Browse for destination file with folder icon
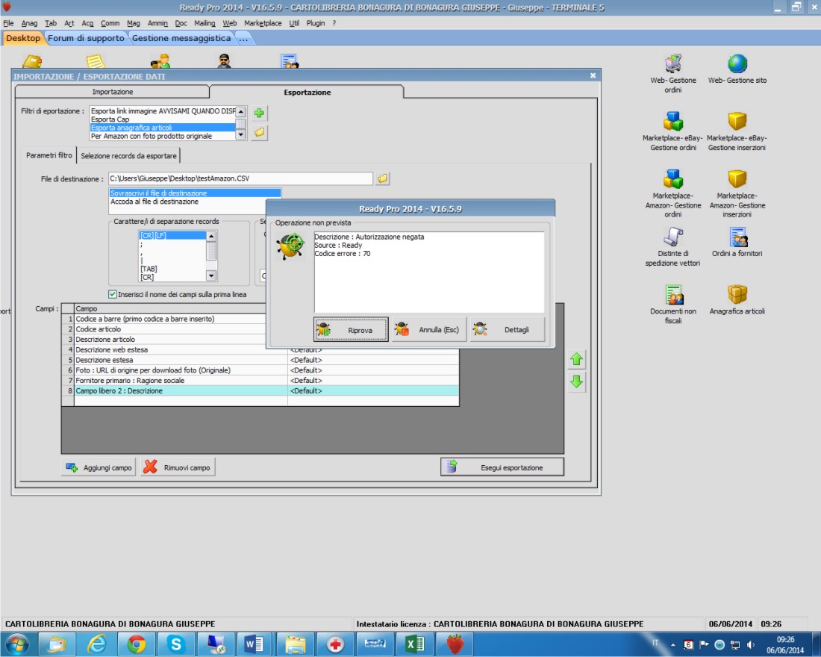 [x=383, y=178]
